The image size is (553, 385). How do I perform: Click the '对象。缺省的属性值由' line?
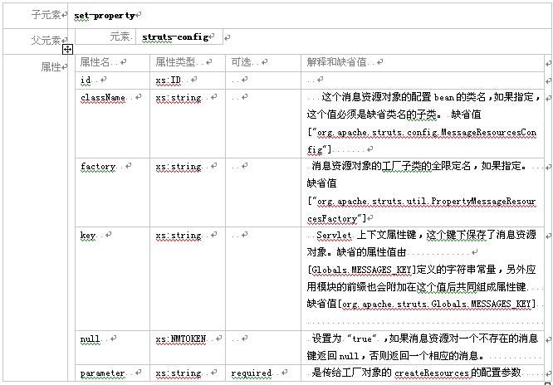356,252
